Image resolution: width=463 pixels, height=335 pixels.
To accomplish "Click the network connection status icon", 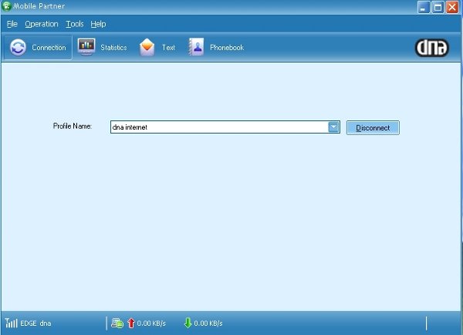I will coord(117,323).
